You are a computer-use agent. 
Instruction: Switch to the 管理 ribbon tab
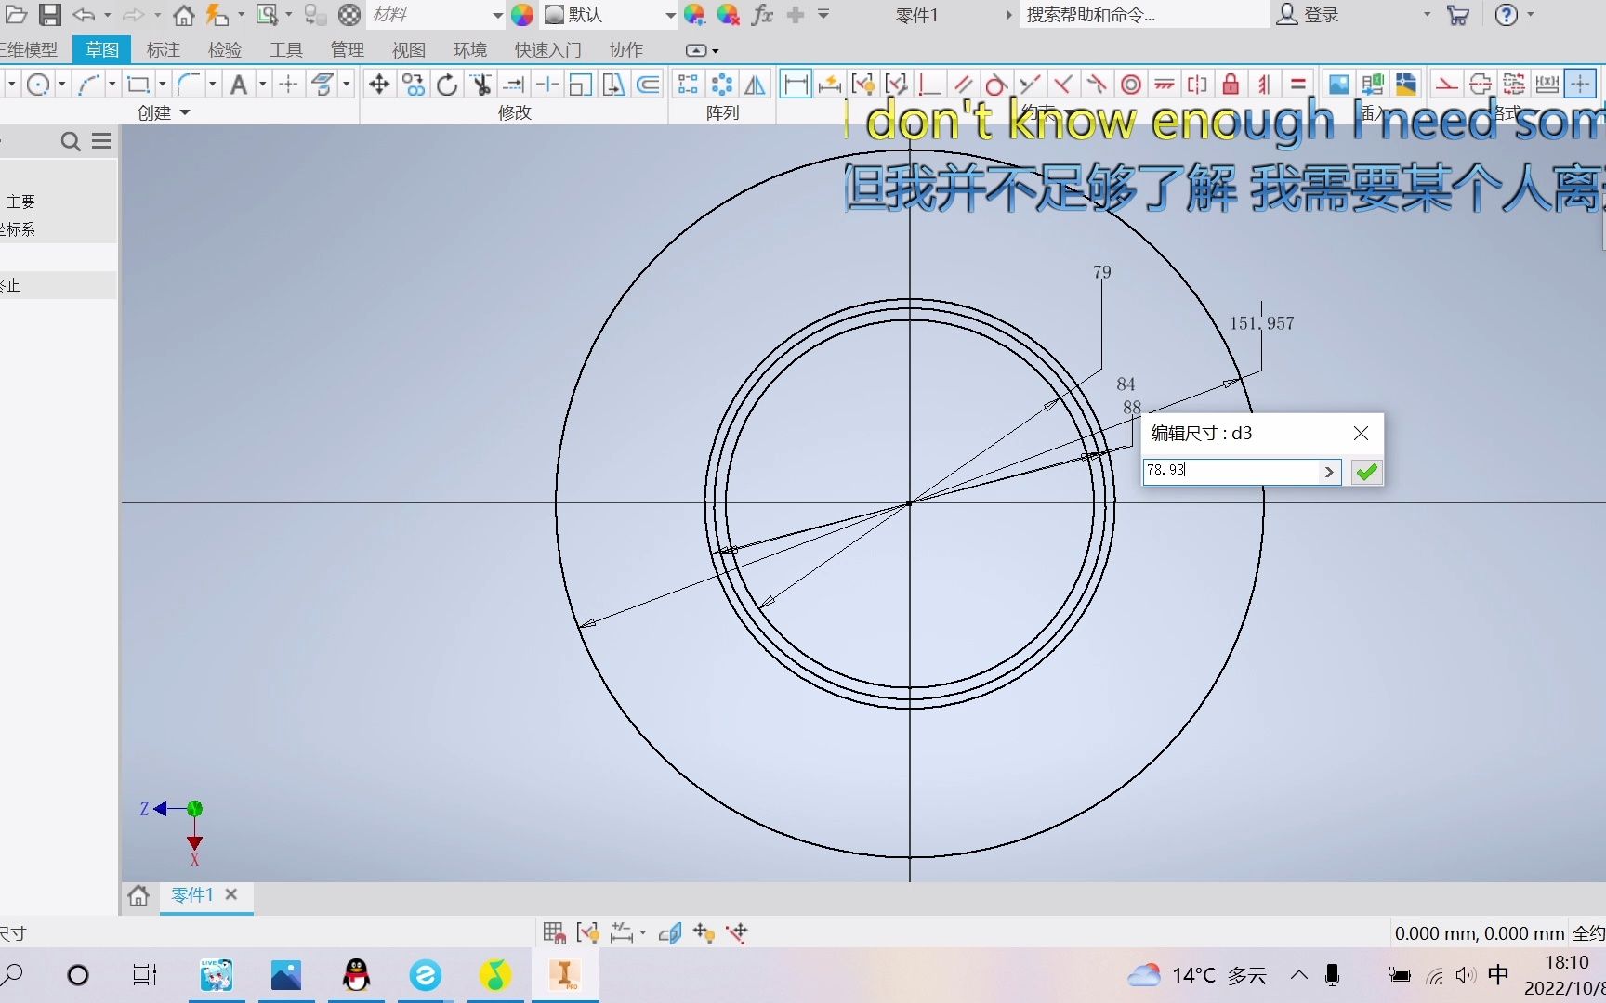348,49
